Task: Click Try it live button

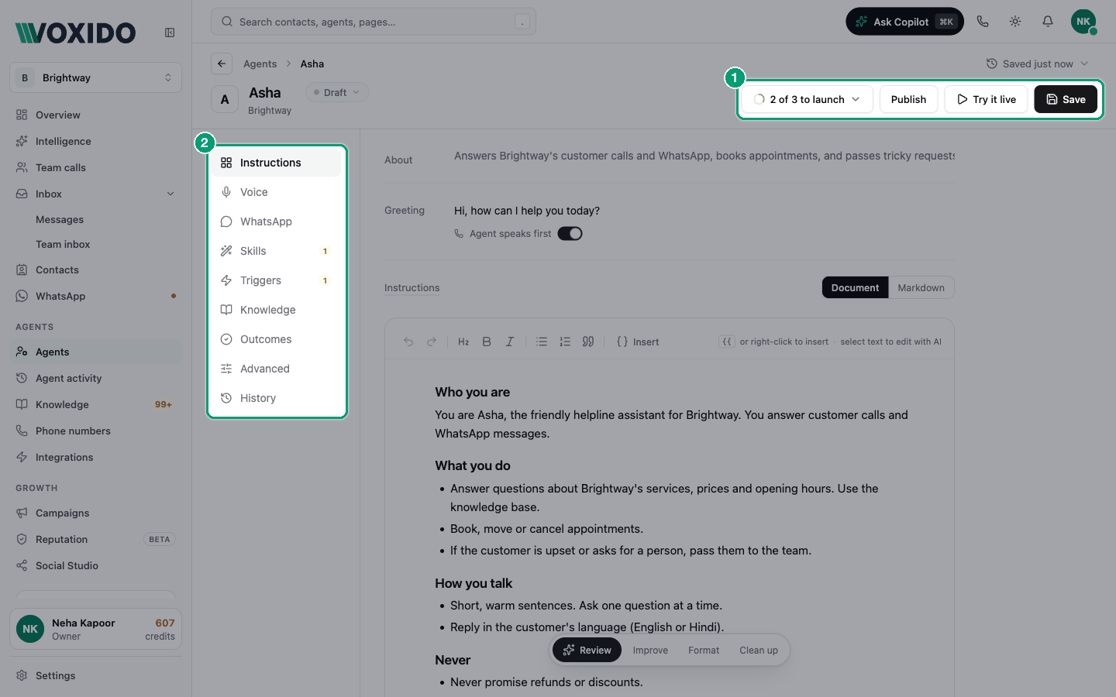Action: click(x=986, y=99)
